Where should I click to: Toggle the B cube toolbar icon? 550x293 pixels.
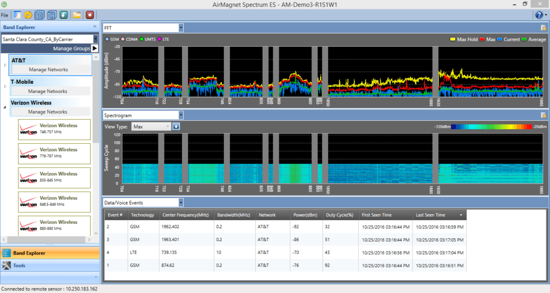39,15
